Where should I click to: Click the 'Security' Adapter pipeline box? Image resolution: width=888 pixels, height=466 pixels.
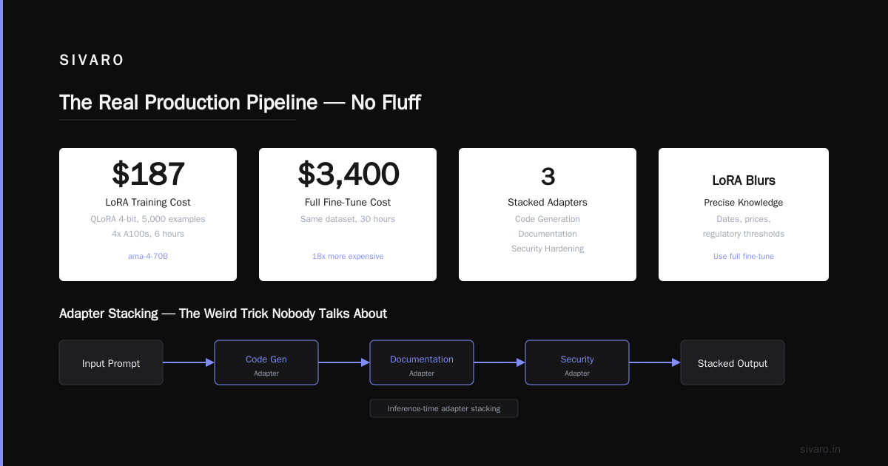[x=577, y=362]
